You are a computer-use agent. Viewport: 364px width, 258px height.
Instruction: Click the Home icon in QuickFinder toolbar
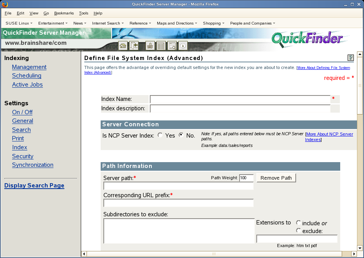click(123, 46)
